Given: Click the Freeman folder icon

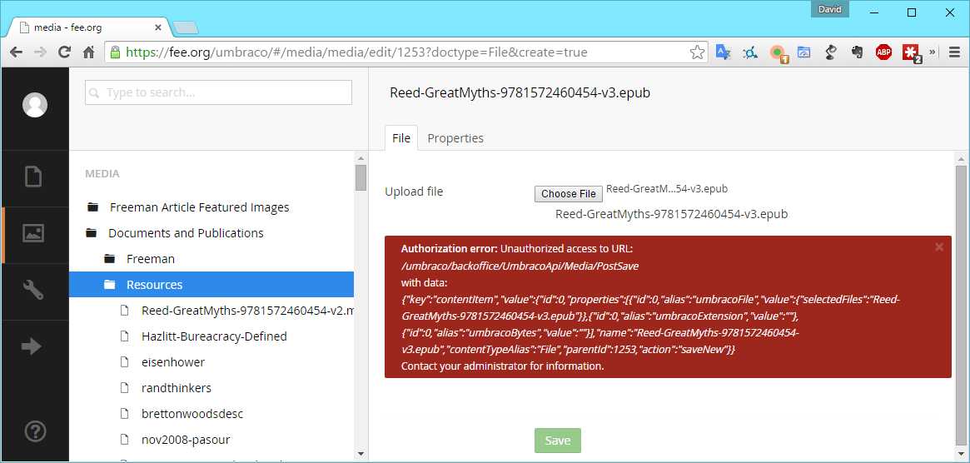Looking at the screenshot, I should point(110,259).
